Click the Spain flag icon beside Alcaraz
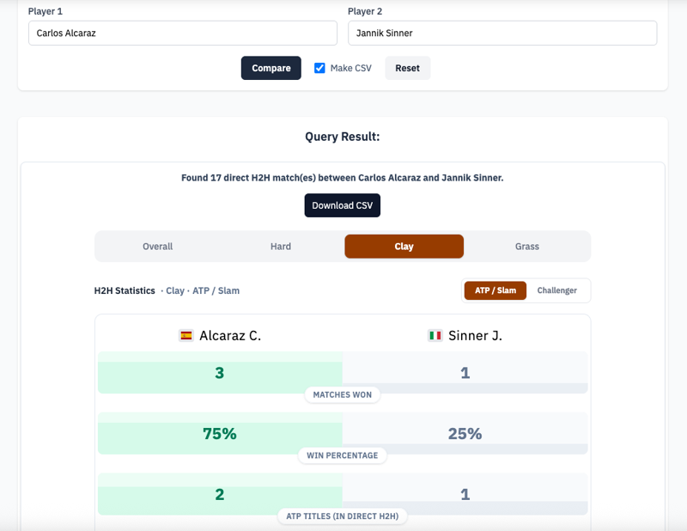Image resolution: width=687 pixels, height=531 pixels. 185,336
